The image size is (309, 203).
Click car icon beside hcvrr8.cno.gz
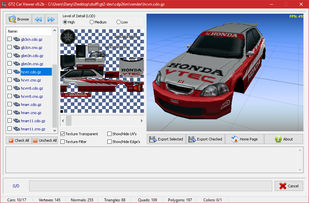(17, 96)
